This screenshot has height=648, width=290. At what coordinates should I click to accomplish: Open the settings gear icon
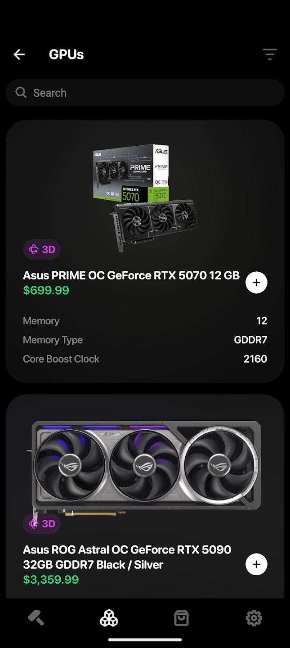(x=254, y=618)
